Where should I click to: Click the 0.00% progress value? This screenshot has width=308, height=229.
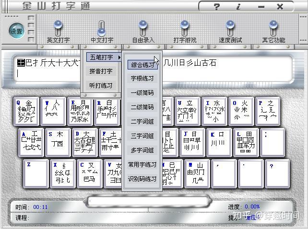point(252,206)
